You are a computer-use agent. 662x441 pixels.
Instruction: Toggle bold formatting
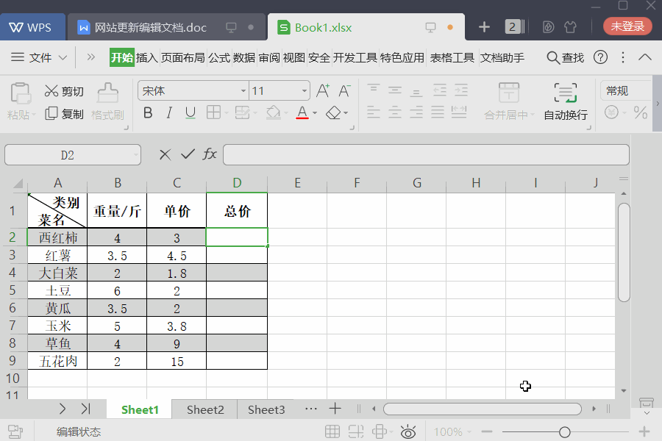[x=148, y=112]
